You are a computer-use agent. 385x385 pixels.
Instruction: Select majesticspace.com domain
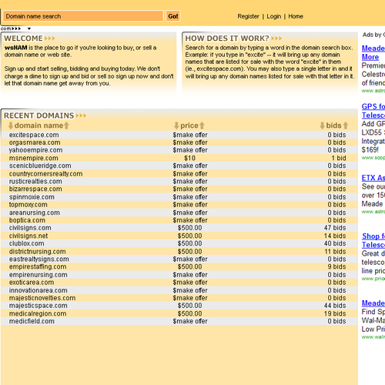pyautogui.click(x=38, y=306)
